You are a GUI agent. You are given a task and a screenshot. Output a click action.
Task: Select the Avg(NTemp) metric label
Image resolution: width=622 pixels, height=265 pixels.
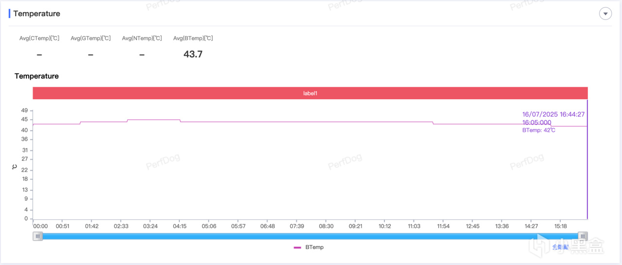142,38
